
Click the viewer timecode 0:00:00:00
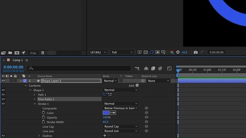point(216,53)
